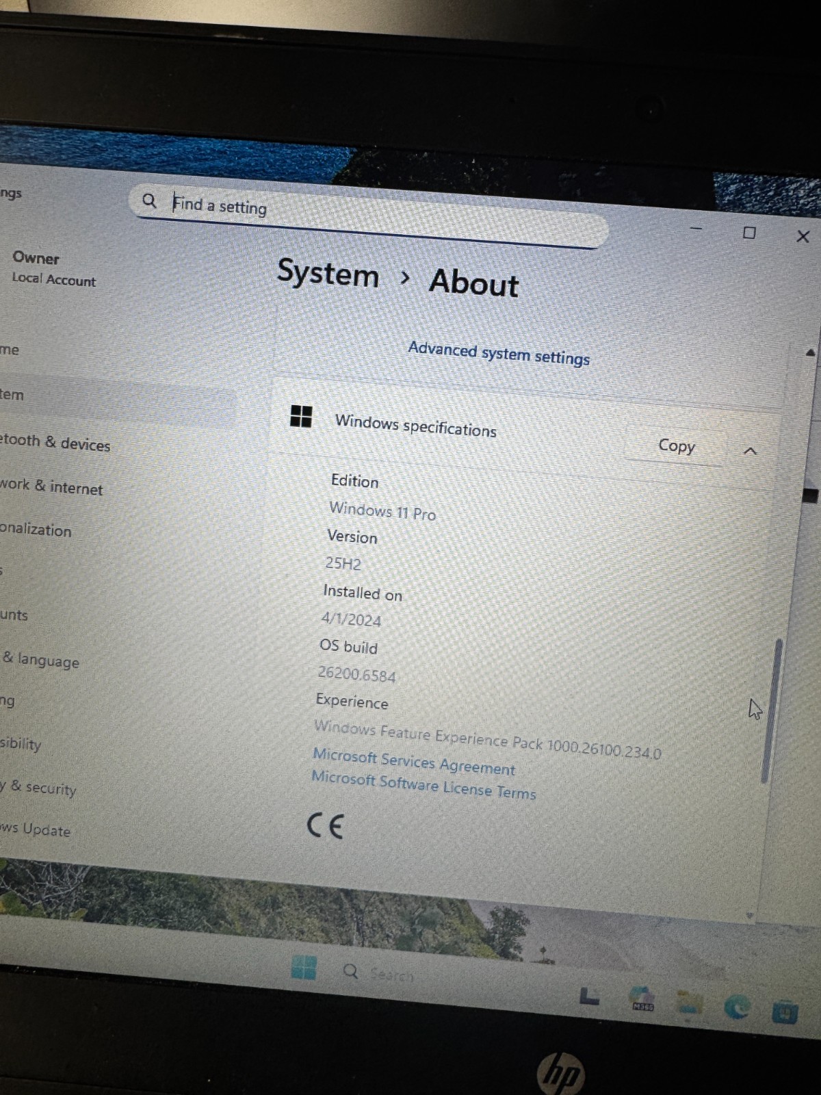This screenshot has height=1095, width=821.
Task: Open Time & language settings
Action: click(40, 660)
